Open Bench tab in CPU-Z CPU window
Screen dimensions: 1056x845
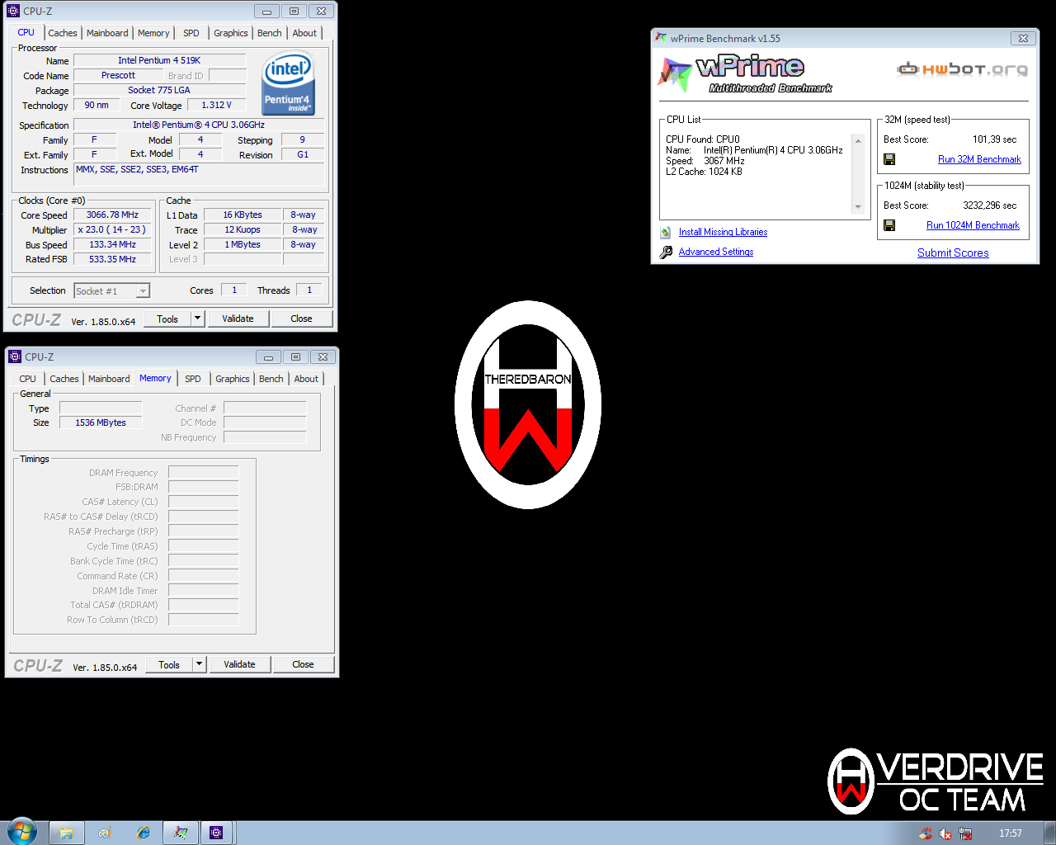[270, 33]
